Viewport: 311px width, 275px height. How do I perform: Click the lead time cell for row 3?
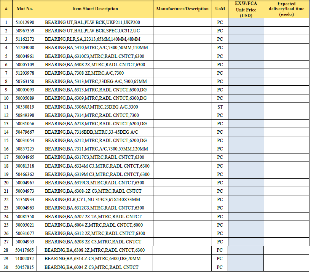point(286,39)
